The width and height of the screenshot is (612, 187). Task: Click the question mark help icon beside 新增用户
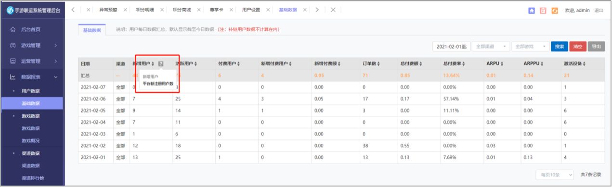(x=161, y=63)
